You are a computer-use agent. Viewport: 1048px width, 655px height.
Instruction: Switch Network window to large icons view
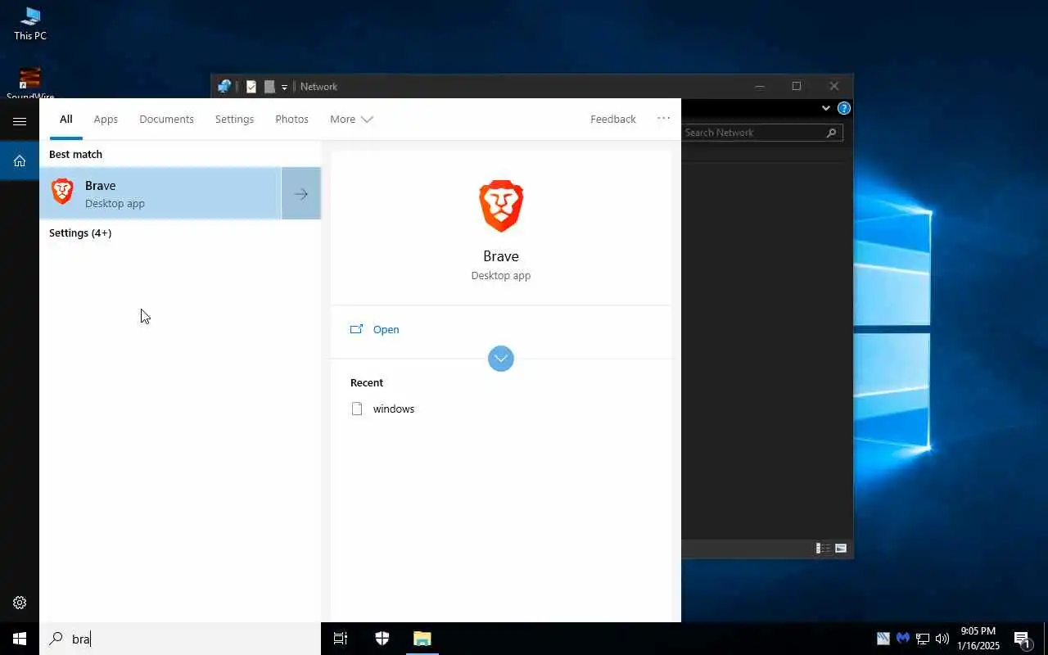coord(841,549)
